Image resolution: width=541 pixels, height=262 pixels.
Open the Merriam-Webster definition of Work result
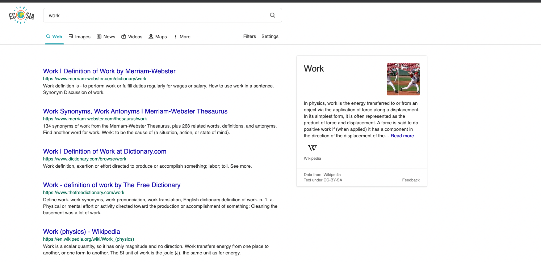(109, 71)
